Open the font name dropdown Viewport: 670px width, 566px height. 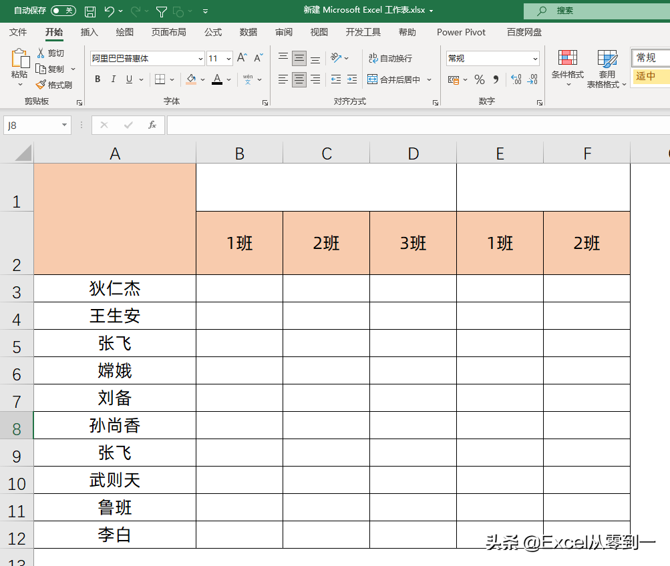199,58
